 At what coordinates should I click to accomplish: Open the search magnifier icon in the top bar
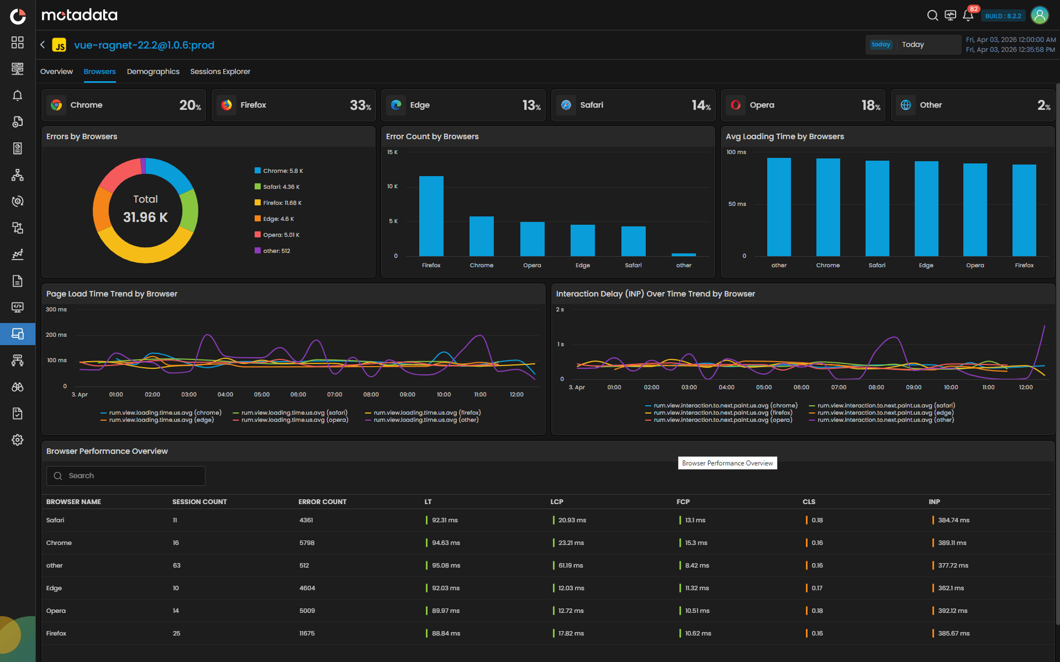coord(932,15)
